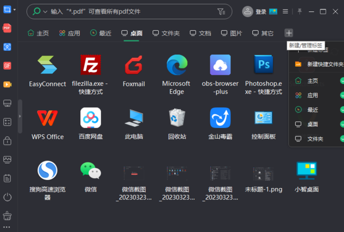The width and height of the screenshot is (344, 232).
Task: Switch to the 图片 tab
Action: [232, 33]
